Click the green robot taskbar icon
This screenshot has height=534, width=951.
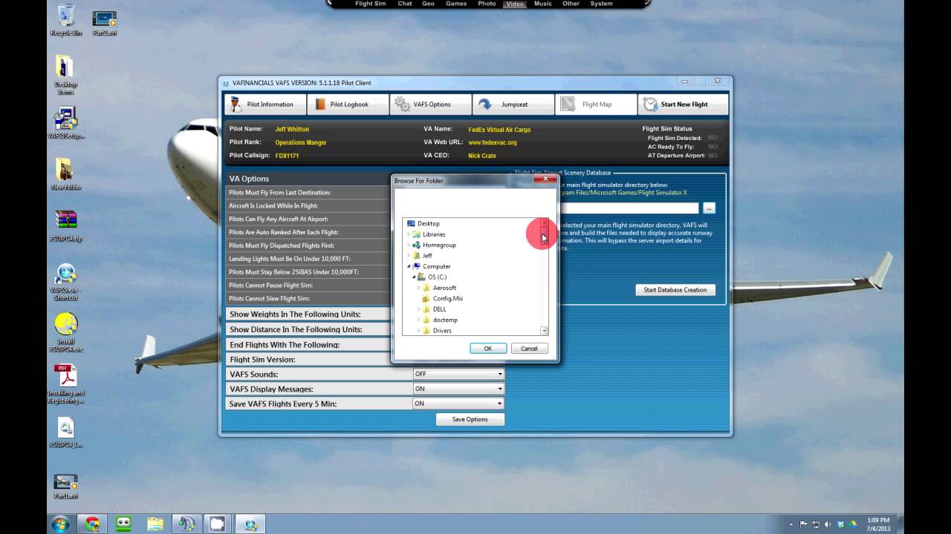coord(123,524)
